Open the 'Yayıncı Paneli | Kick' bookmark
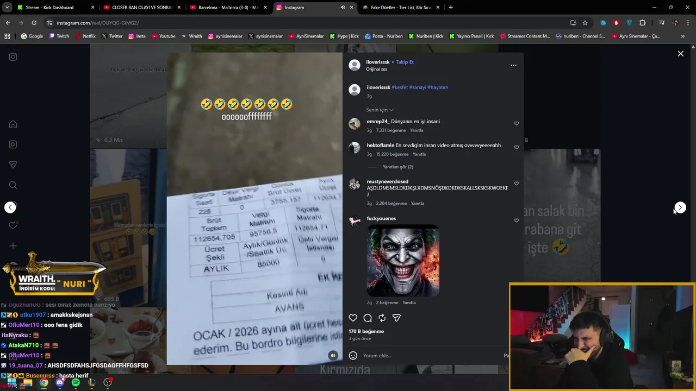The height and width of the screenshot is (391, 696). pyautogui.click(x=471, y=36)
